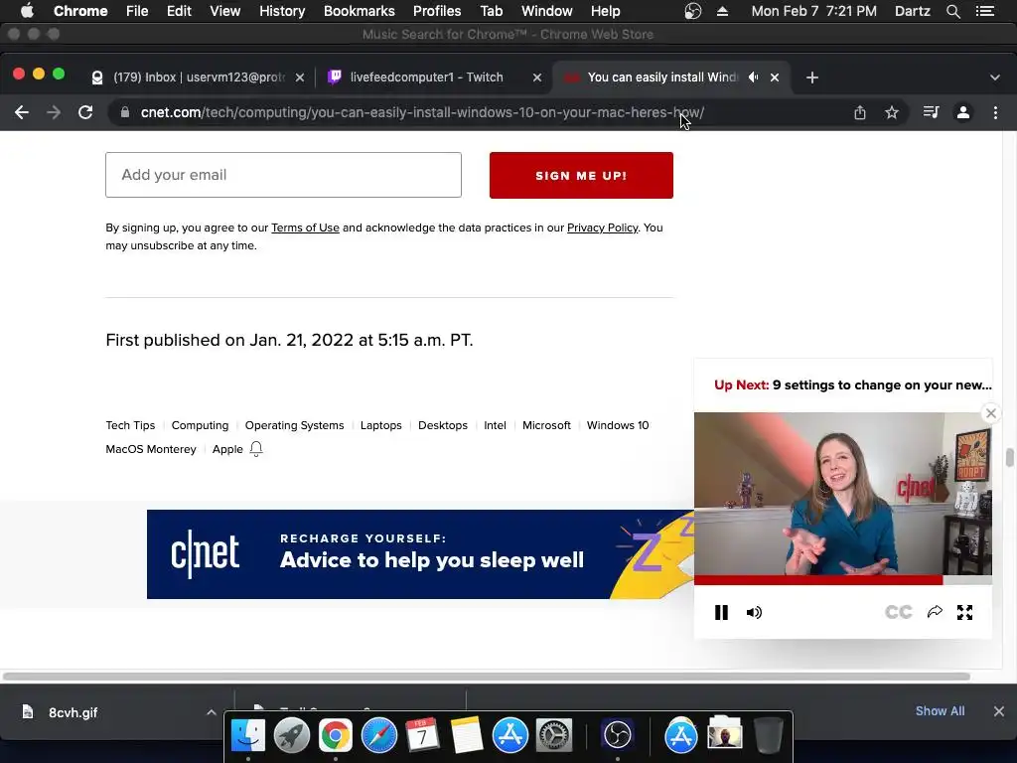
Task: Switch to the Inbox uservm123 tab
Action: click(198, 77)
